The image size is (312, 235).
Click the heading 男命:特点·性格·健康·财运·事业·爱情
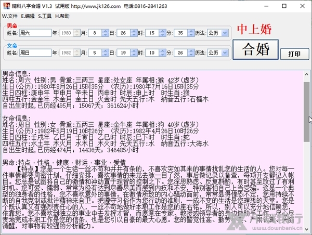64,163
